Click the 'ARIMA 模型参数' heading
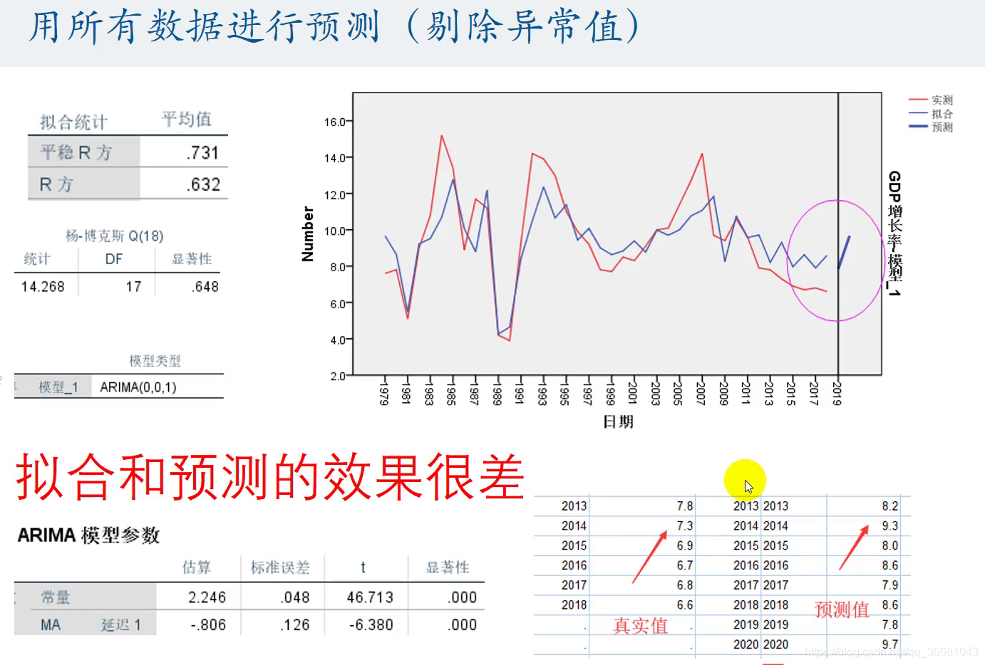The height and width of the screenshot is (665, 985). [x=88, y=535]
